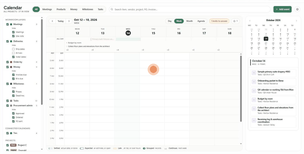Click icon beside Budget by room task card
The image size is (304, 154).
(254, 100)
